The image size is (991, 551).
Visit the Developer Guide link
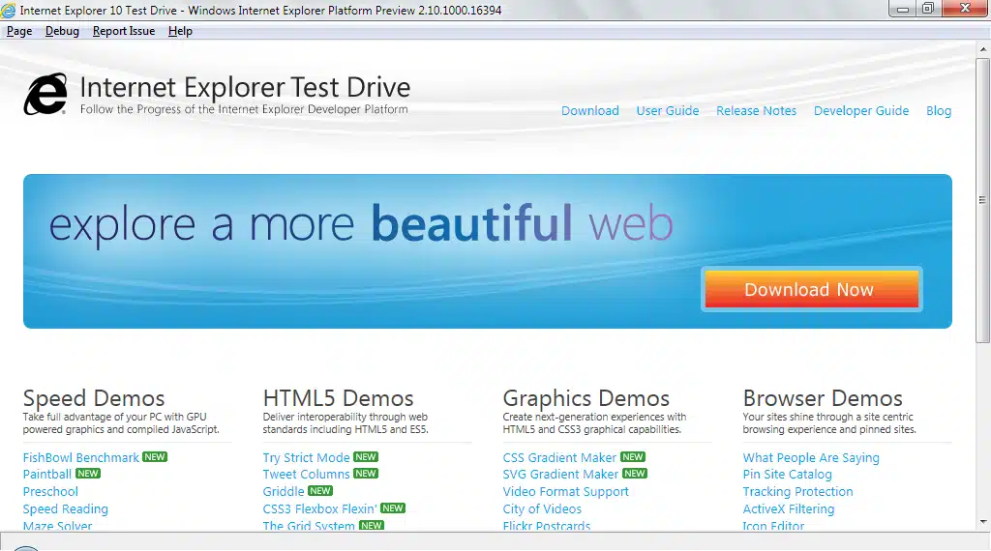coord(860,111)
